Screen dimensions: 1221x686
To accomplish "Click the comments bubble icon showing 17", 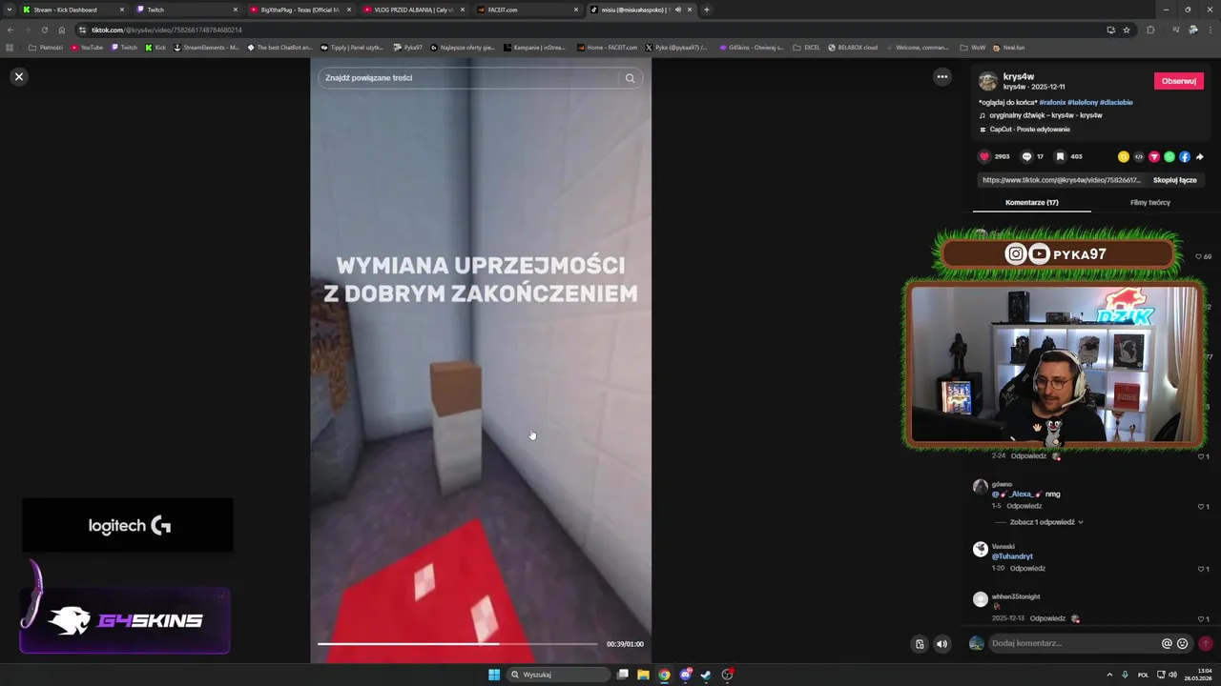I will [1026, 156].
